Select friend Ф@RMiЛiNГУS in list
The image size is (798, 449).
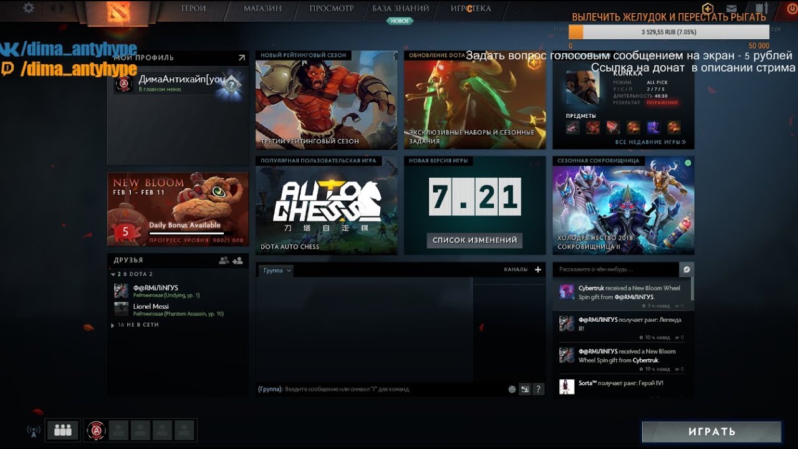[x=178, y=291]
